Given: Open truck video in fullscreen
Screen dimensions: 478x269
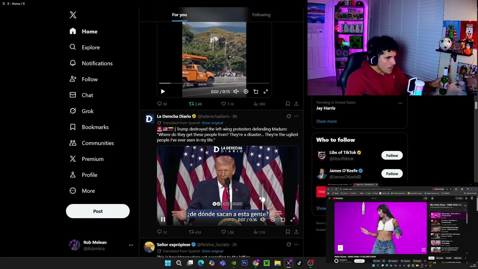Looking at the screenshot, I should pyautogui.click(x=266, y=92).
